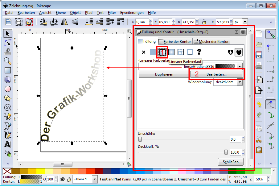The width and height of the screenshot is (279, 186).
Task: Select the Bezier pen tool
Action: 7,126
